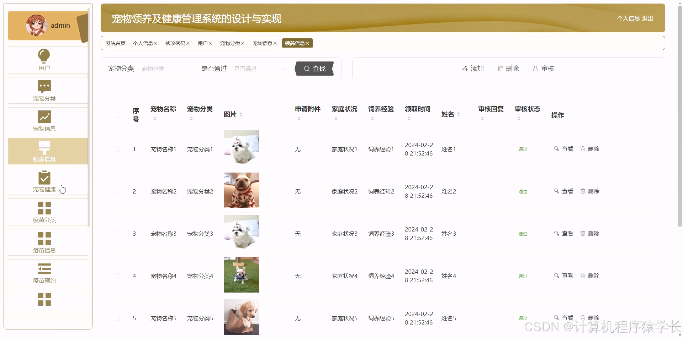Sort by 宠物名称 column arrows

[x=155, y=119]
